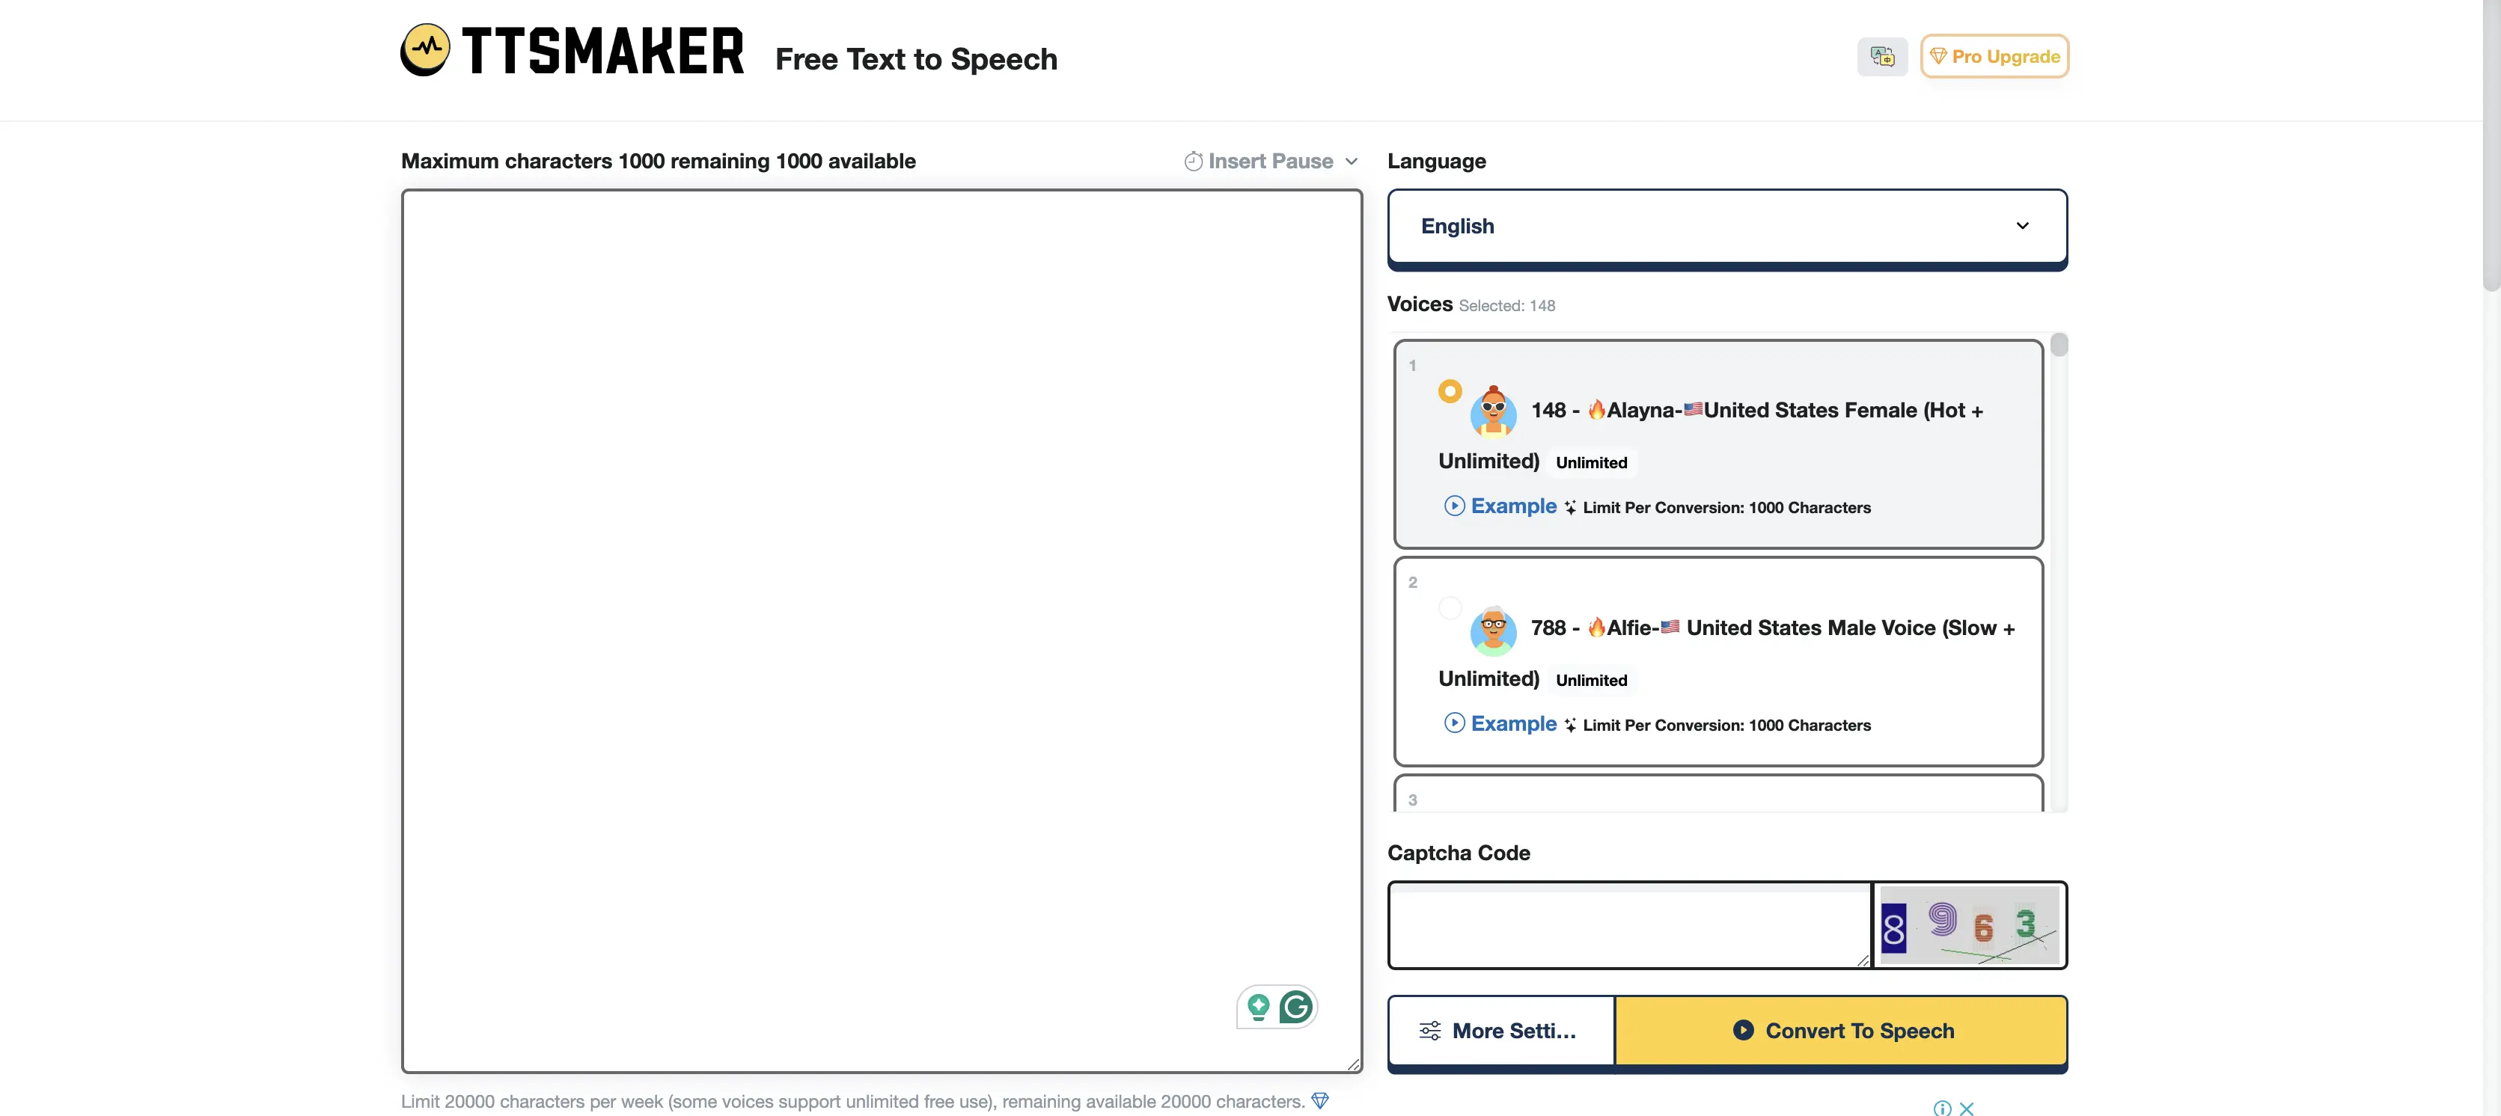The height and width of the screenshot is (1116, 2501).
Task: Click the Insert Pause clock icon
Action: pos(1193,161)
